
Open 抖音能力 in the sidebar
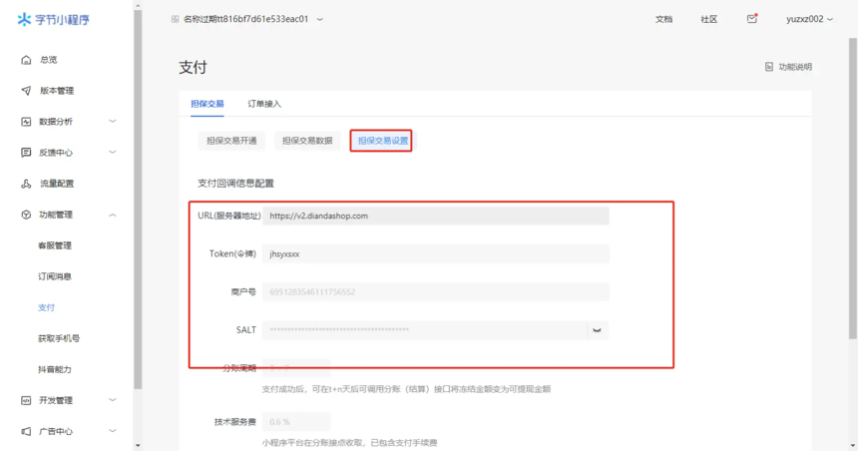pos(55,369)
